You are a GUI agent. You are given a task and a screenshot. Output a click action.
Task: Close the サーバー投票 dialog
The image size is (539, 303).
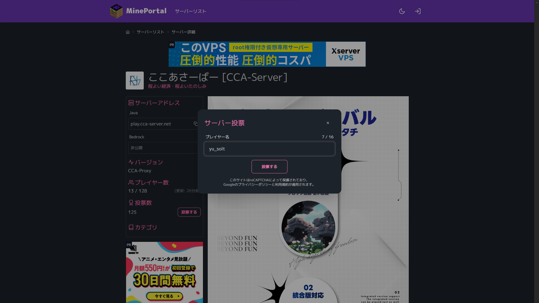pyautogui.click(x=328, y=123)
